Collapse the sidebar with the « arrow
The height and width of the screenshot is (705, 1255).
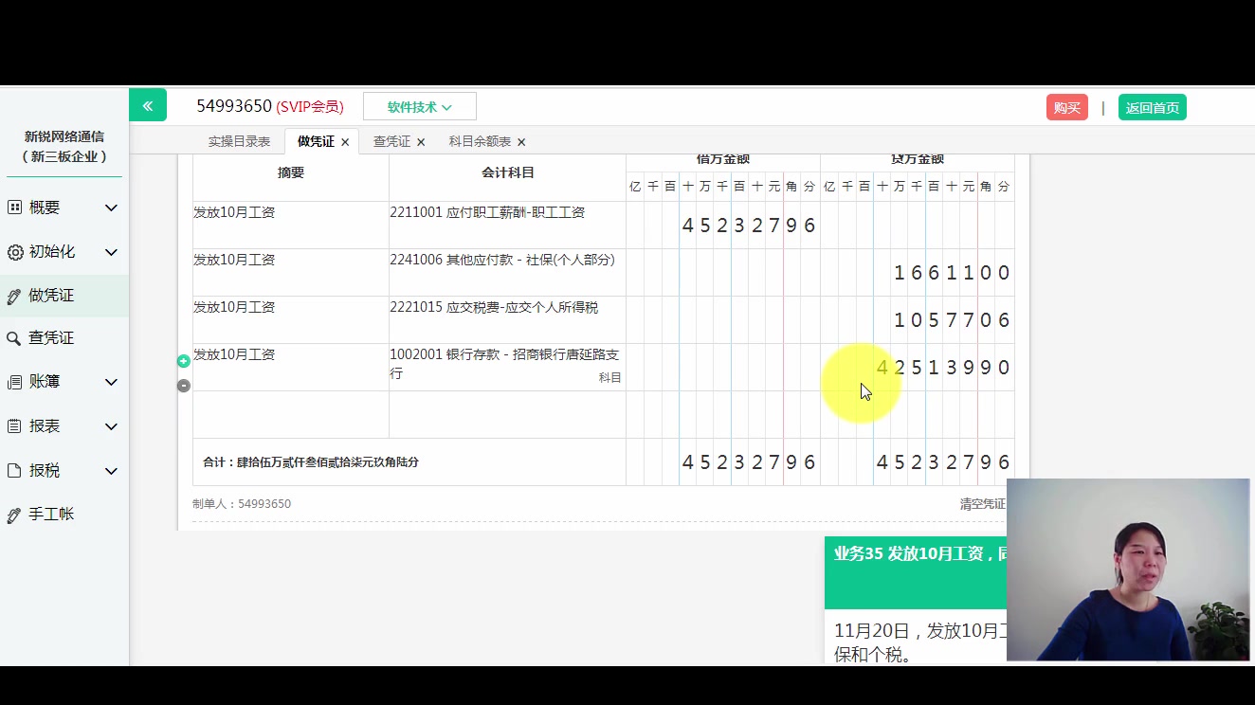point(148,104)
